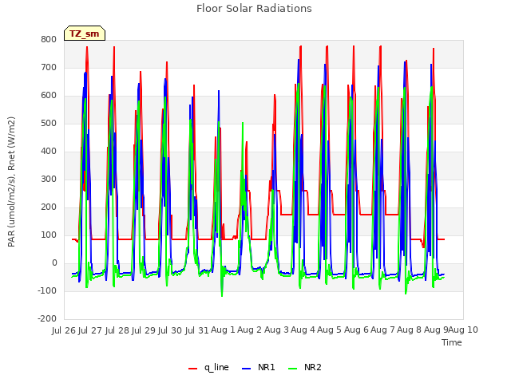Click the 600 y-axis tick label

tap(49, 96)
